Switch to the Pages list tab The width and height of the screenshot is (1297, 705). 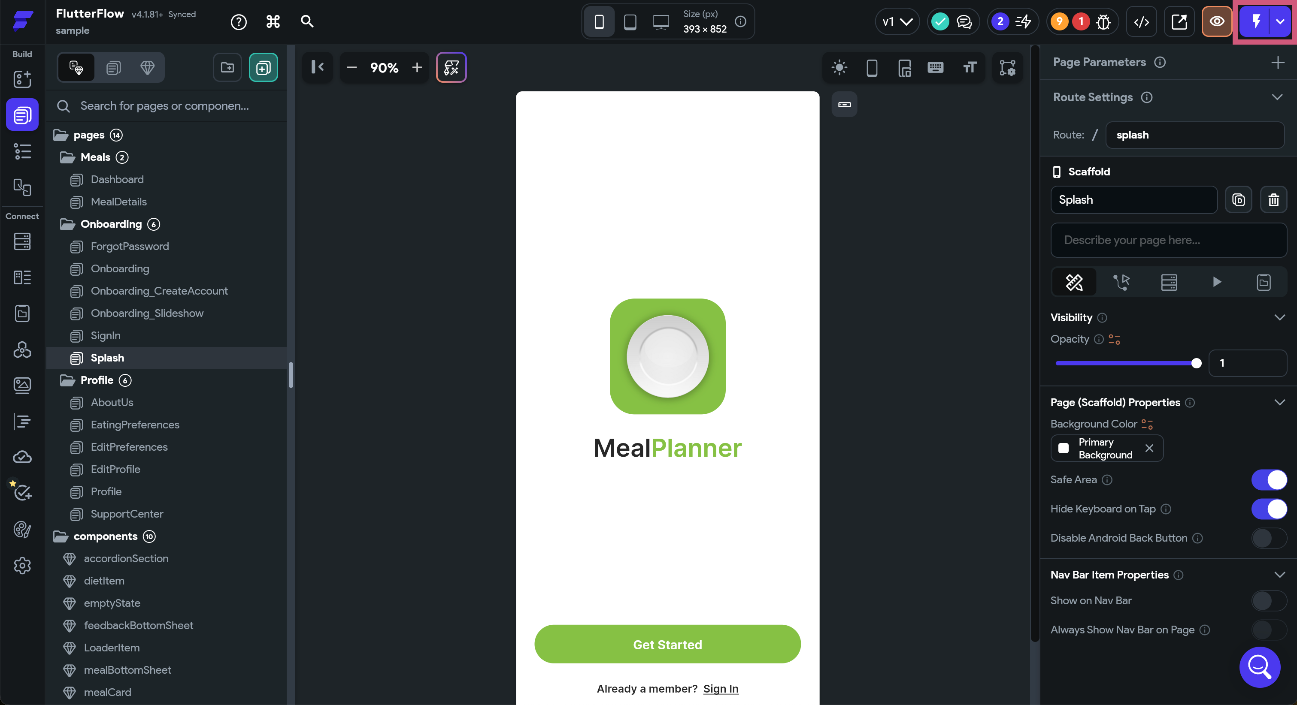click(113, 67)
